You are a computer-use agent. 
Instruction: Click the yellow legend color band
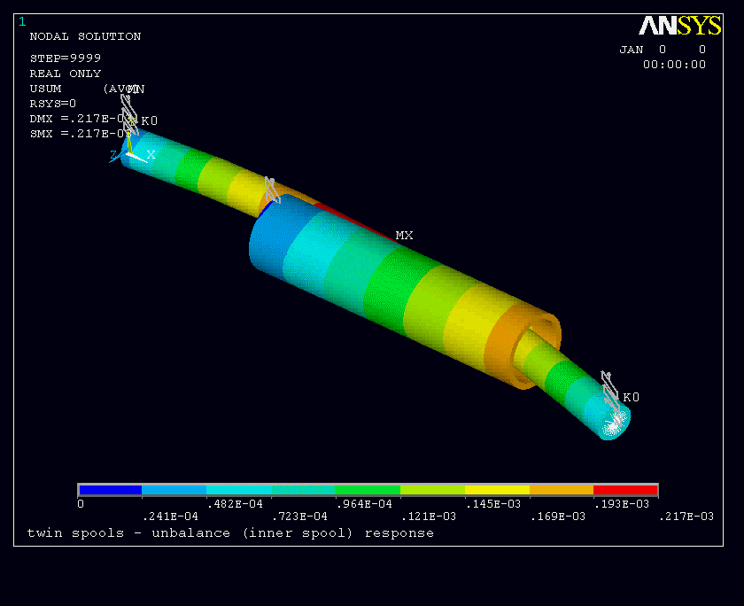497,490
